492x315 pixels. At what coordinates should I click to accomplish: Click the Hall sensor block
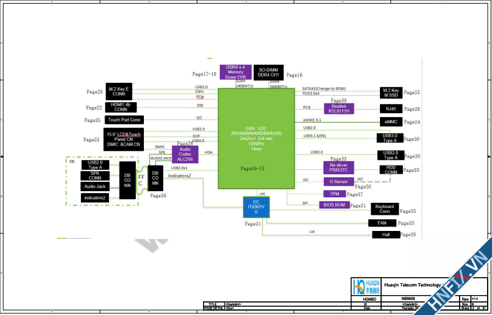386,235
